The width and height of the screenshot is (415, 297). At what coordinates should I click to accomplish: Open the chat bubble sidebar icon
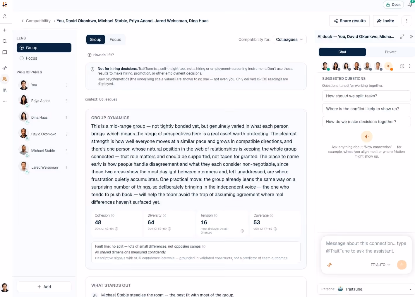point(5,52)
